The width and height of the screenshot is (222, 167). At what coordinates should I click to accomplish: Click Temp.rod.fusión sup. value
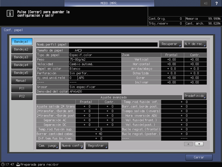(x=98, y=130)
